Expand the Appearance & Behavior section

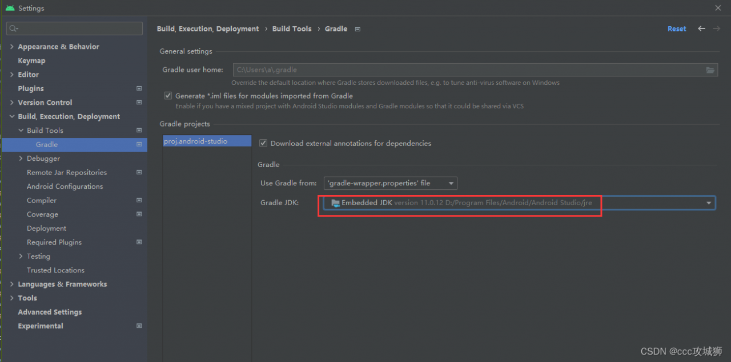click(x=12, y=47)
